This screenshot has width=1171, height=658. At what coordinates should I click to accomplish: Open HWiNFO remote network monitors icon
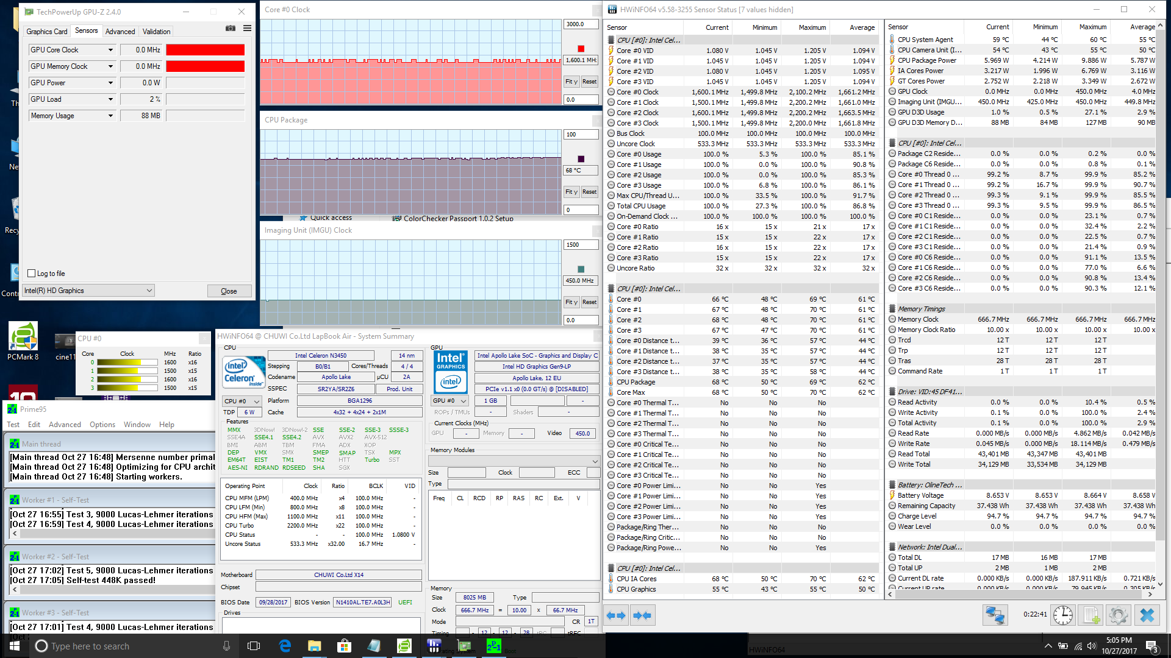tap(995, 615)
